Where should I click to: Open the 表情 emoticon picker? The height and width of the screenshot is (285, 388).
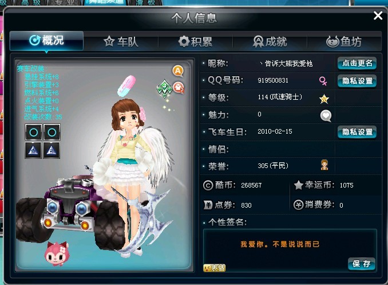pos(214,268)
